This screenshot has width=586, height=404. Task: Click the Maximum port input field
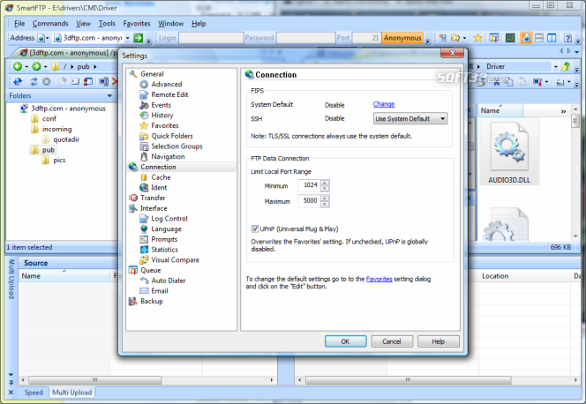click(310, 201)
